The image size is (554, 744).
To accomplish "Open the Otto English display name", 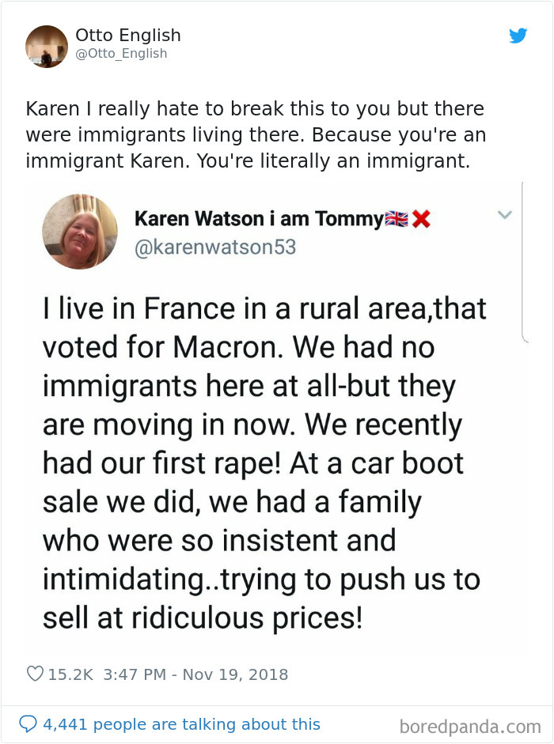I will (x=128, y=36).
